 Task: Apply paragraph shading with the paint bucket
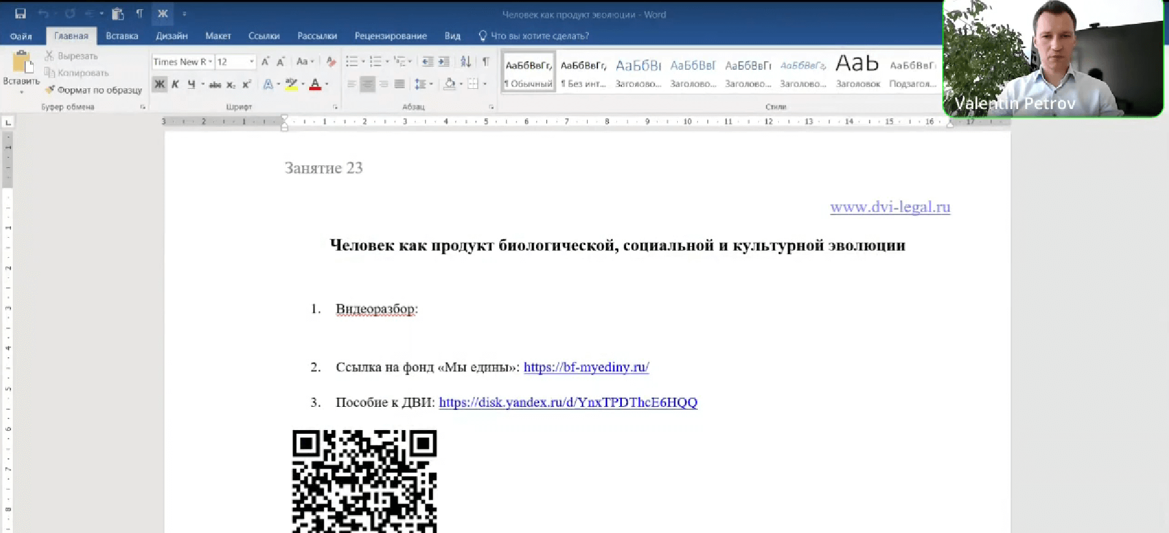point(450,85)
